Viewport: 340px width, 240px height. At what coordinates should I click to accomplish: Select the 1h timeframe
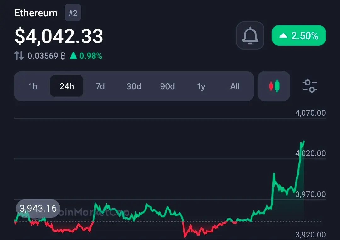(x=33, y=86)
